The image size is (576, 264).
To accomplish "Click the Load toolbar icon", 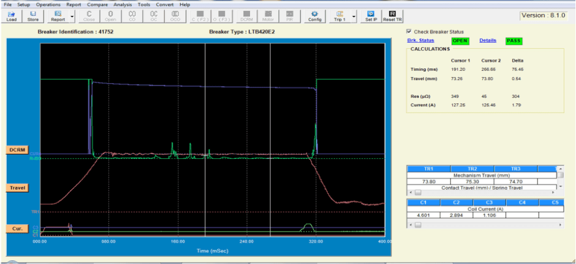I will pos(11,15).
